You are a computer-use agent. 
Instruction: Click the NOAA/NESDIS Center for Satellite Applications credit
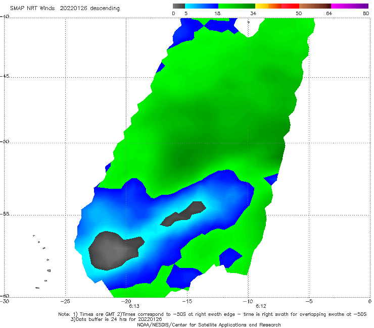pos(209,325)
